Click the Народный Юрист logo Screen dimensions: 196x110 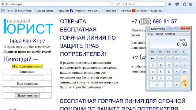[x=28, y=26]
